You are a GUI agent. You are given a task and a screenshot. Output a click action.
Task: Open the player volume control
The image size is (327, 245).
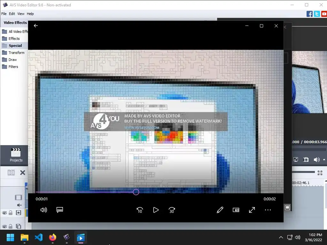43,210
